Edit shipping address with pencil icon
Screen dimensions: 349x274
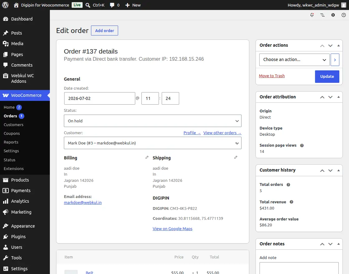[x=236, y=157]
